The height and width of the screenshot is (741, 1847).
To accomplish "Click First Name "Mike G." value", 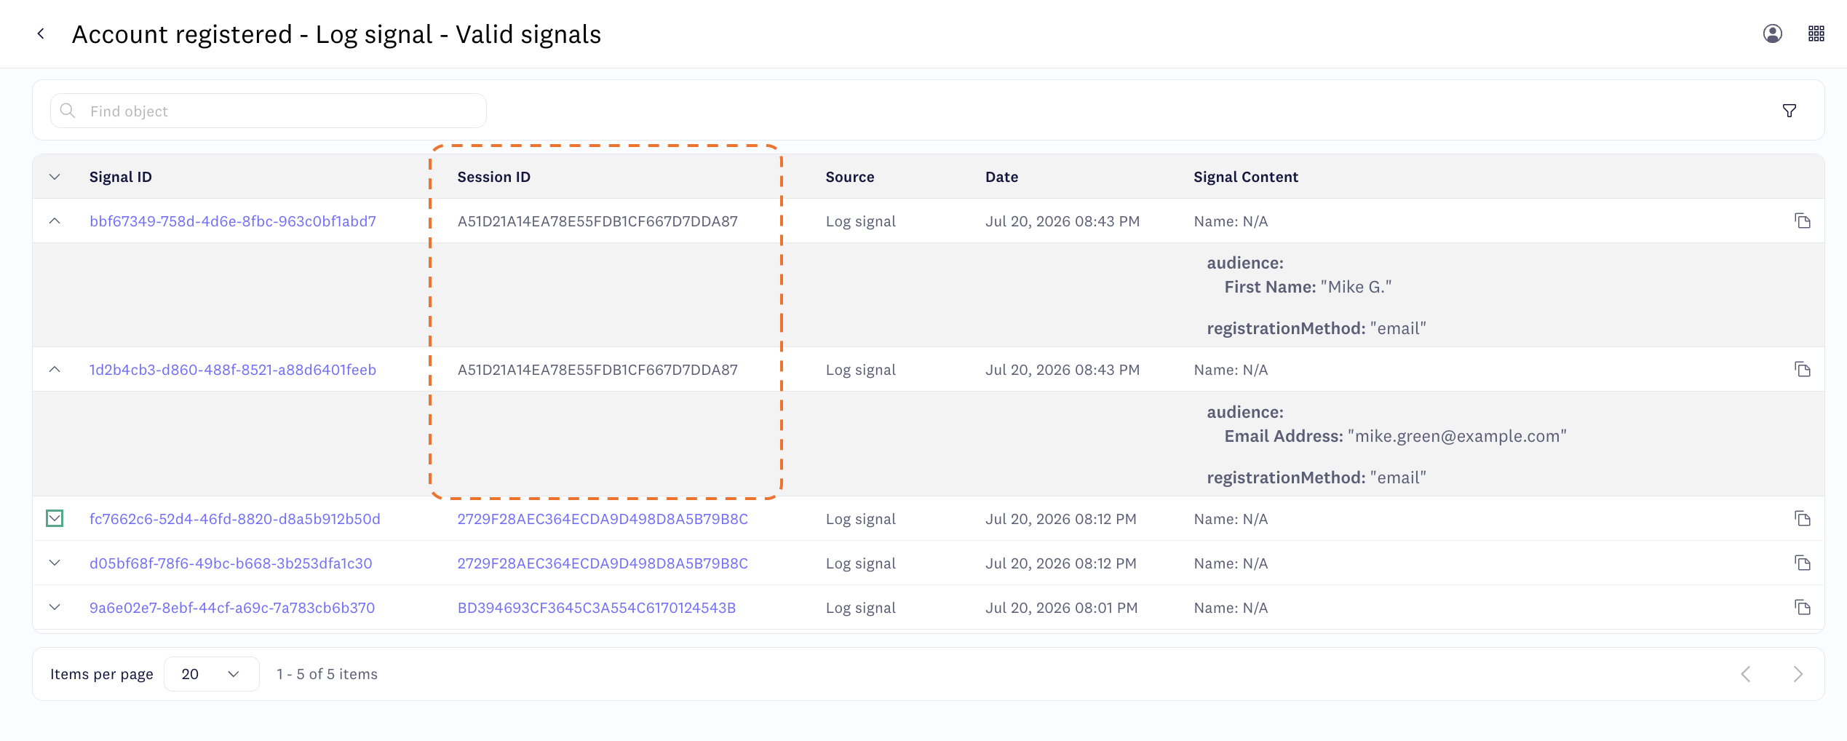I will click(x=1356, y=287).
